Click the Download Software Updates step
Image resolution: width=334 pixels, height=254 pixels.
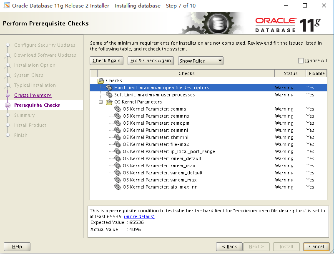[x=45, y=55]
